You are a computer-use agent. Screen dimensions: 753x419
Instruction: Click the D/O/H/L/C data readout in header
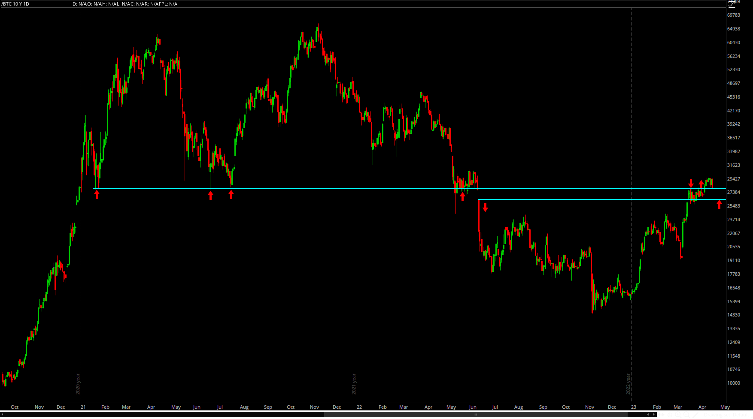124,4
